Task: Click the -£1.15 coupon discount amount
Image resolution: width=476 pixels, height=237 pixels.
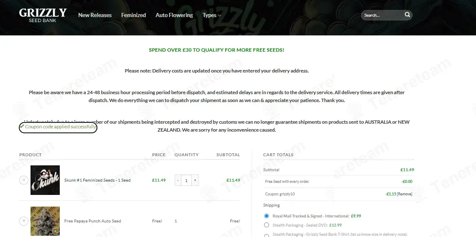Action: [391, 194]
